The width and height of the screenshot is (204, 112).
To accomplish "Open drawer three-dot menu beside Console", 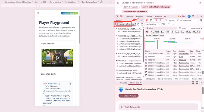I will (117, 83).
